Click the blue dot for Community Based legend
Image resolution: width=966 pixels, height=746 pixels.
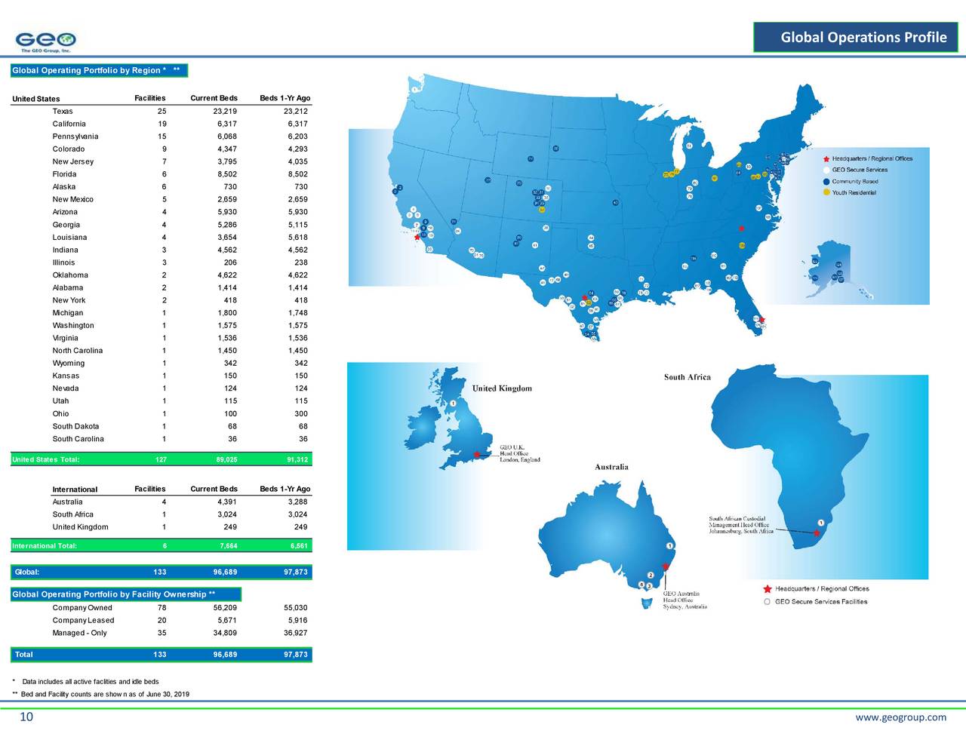coord(826,182)
